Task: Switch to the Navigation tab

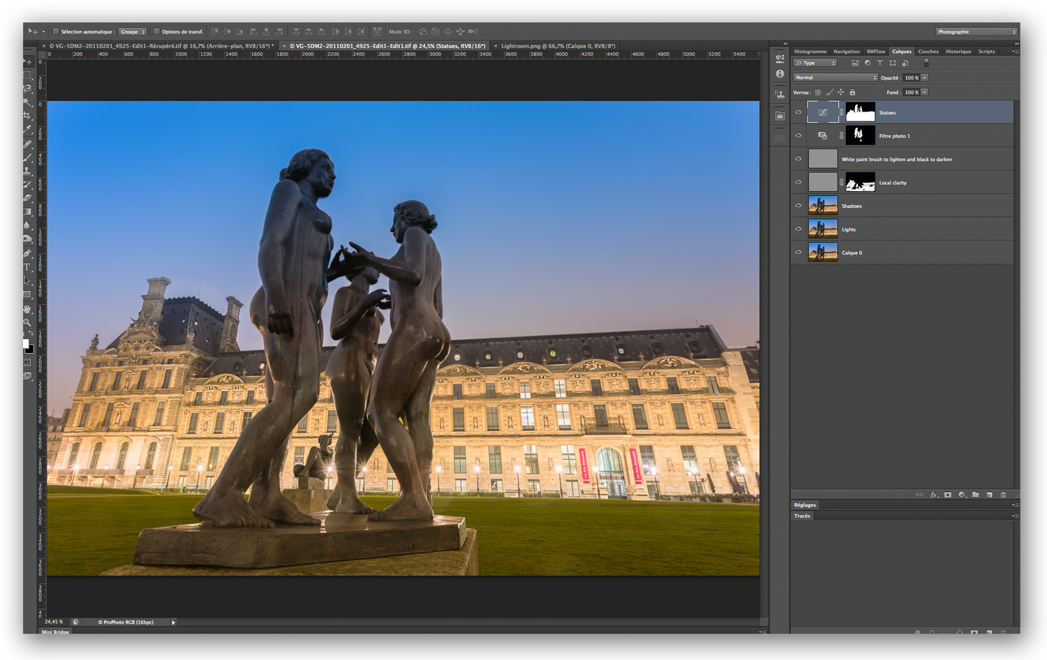Action: (846, 51)
